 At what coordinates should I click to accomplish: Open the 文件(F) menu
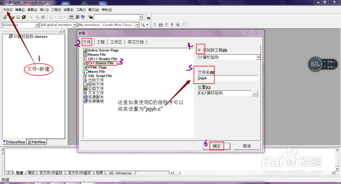coord(8,10)
